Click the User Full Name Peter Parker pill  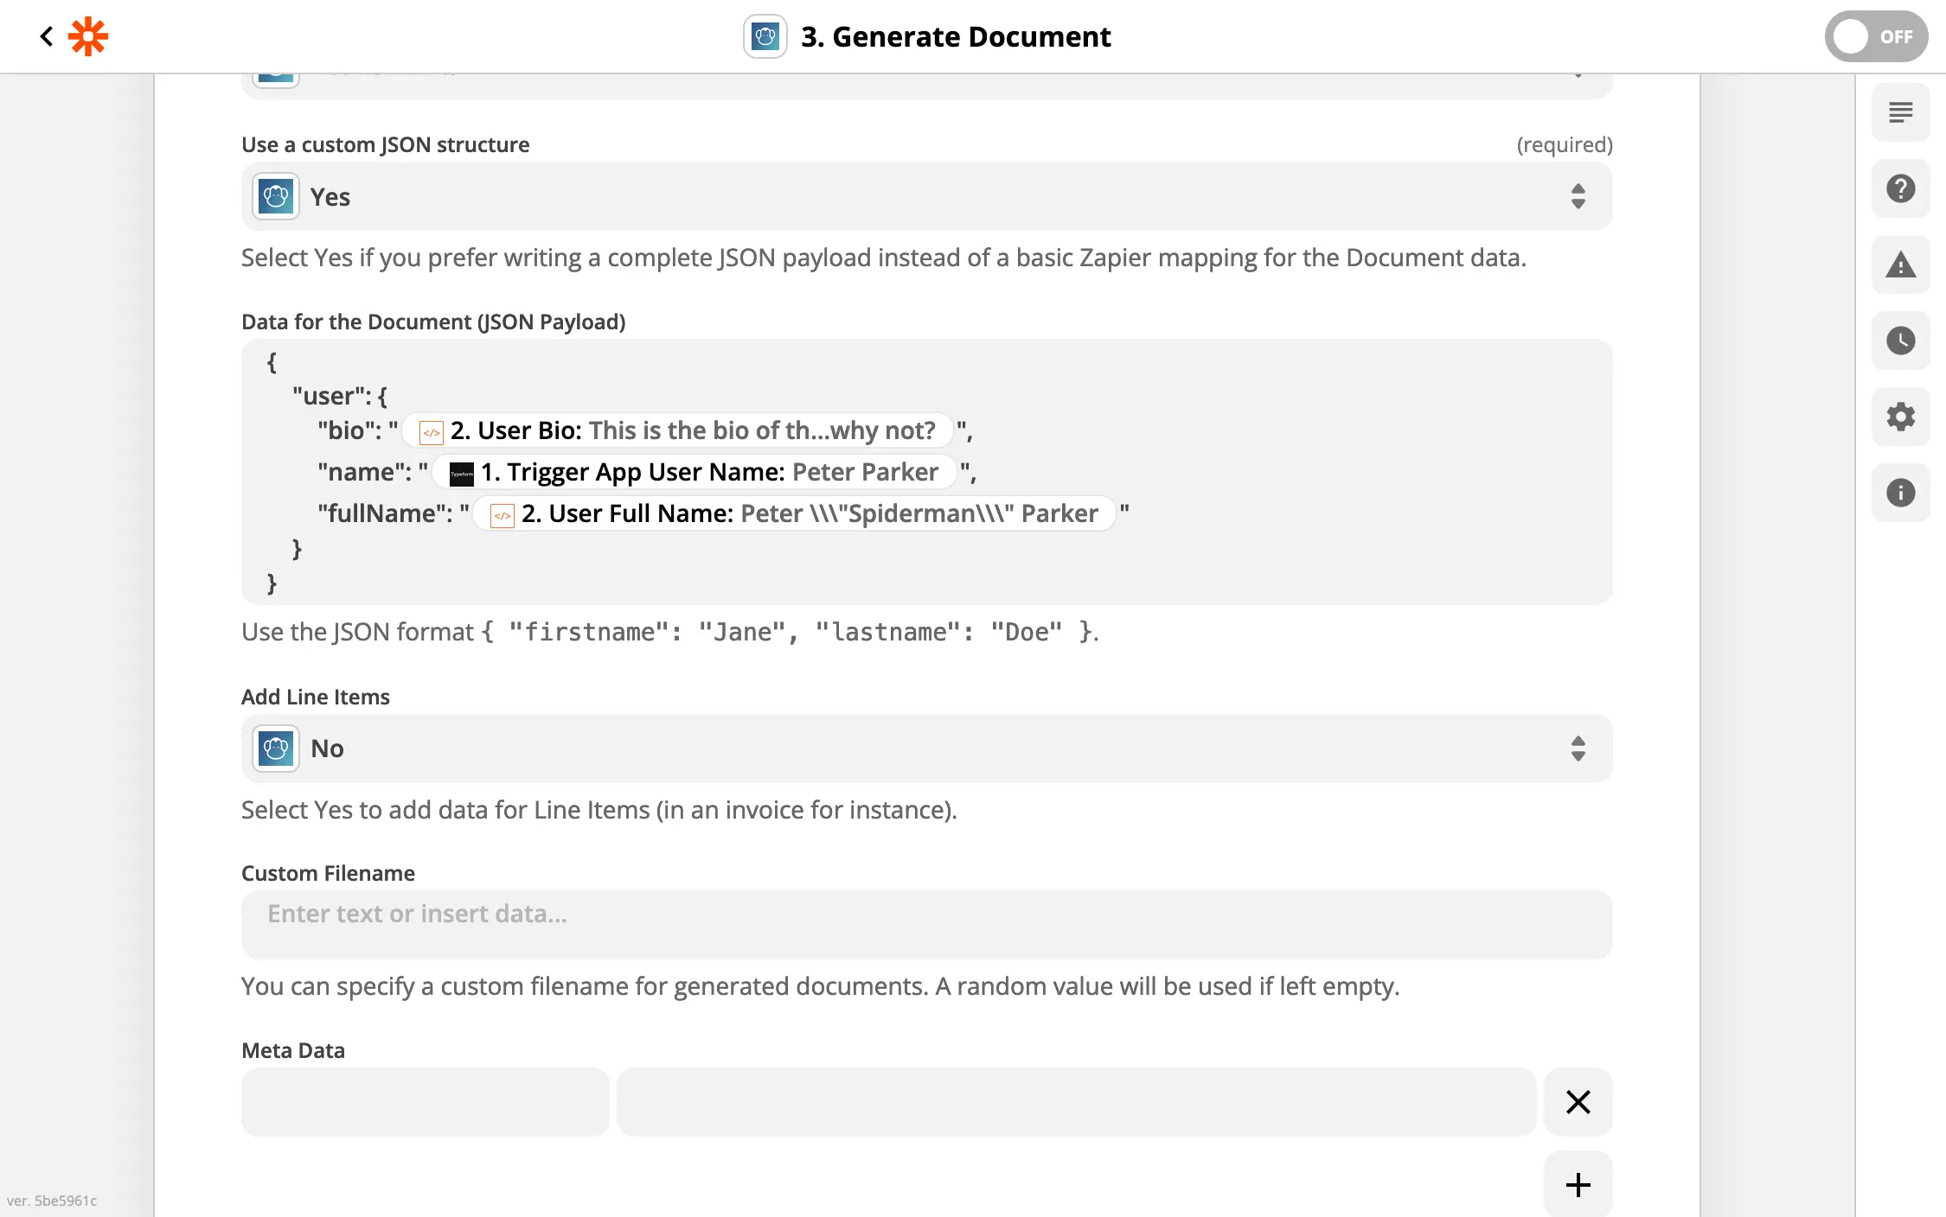click(796, 513)
